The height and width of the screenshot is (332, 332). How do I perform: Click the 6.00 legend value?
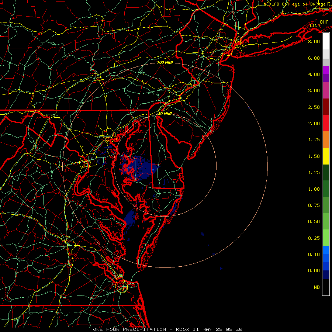point(314,58)
